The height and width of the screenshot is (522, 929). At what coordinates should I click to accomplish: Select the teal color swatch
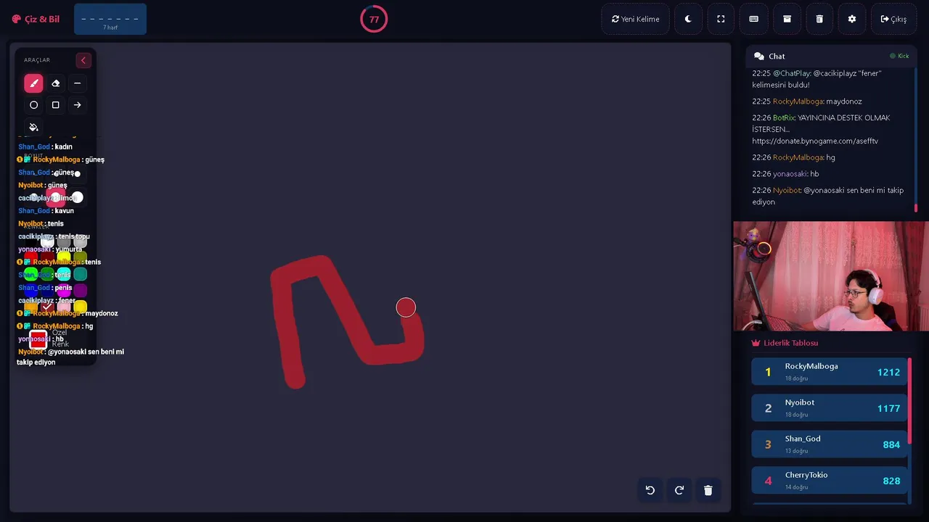pos(81,274)
